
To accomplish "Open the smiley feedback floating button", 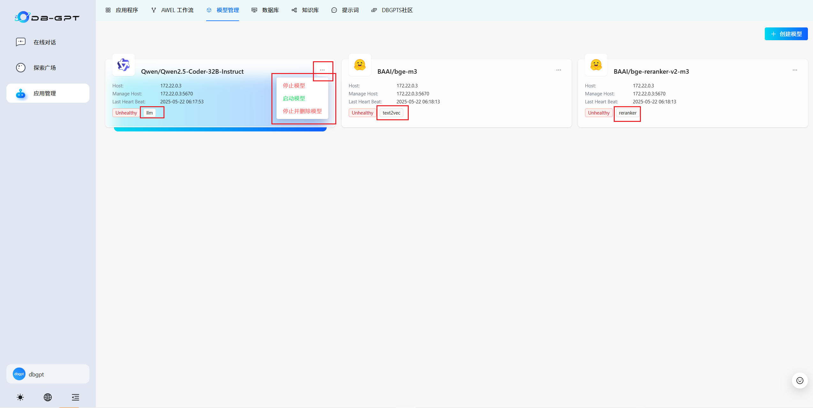I will pyautogui.click(x=800, y=380).
